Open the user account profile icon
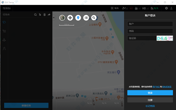 coord(171,8)
